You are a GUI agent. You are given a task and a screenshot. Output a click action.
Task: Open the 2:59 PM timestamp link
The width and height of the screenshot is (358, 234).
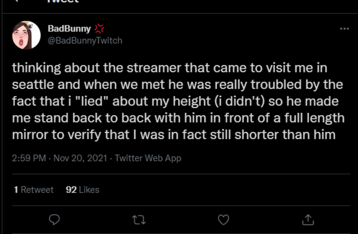click(29, 158)
